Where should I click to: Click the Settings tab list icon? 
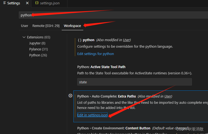pyautogui.click(x=5, y=3)
